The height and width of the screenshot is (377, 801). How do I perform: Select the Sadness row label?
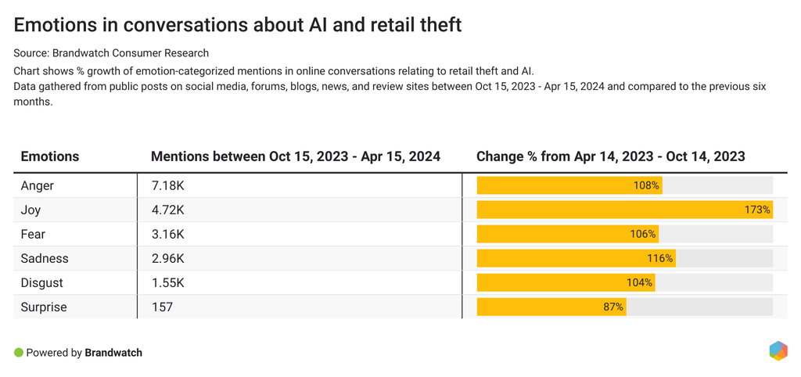click(x=45, y=259)
